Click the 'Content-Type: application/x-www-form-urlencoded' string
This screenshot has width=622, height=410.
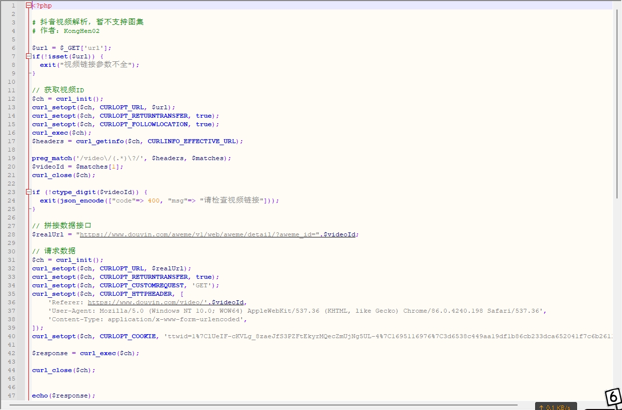tap(146, 319)
